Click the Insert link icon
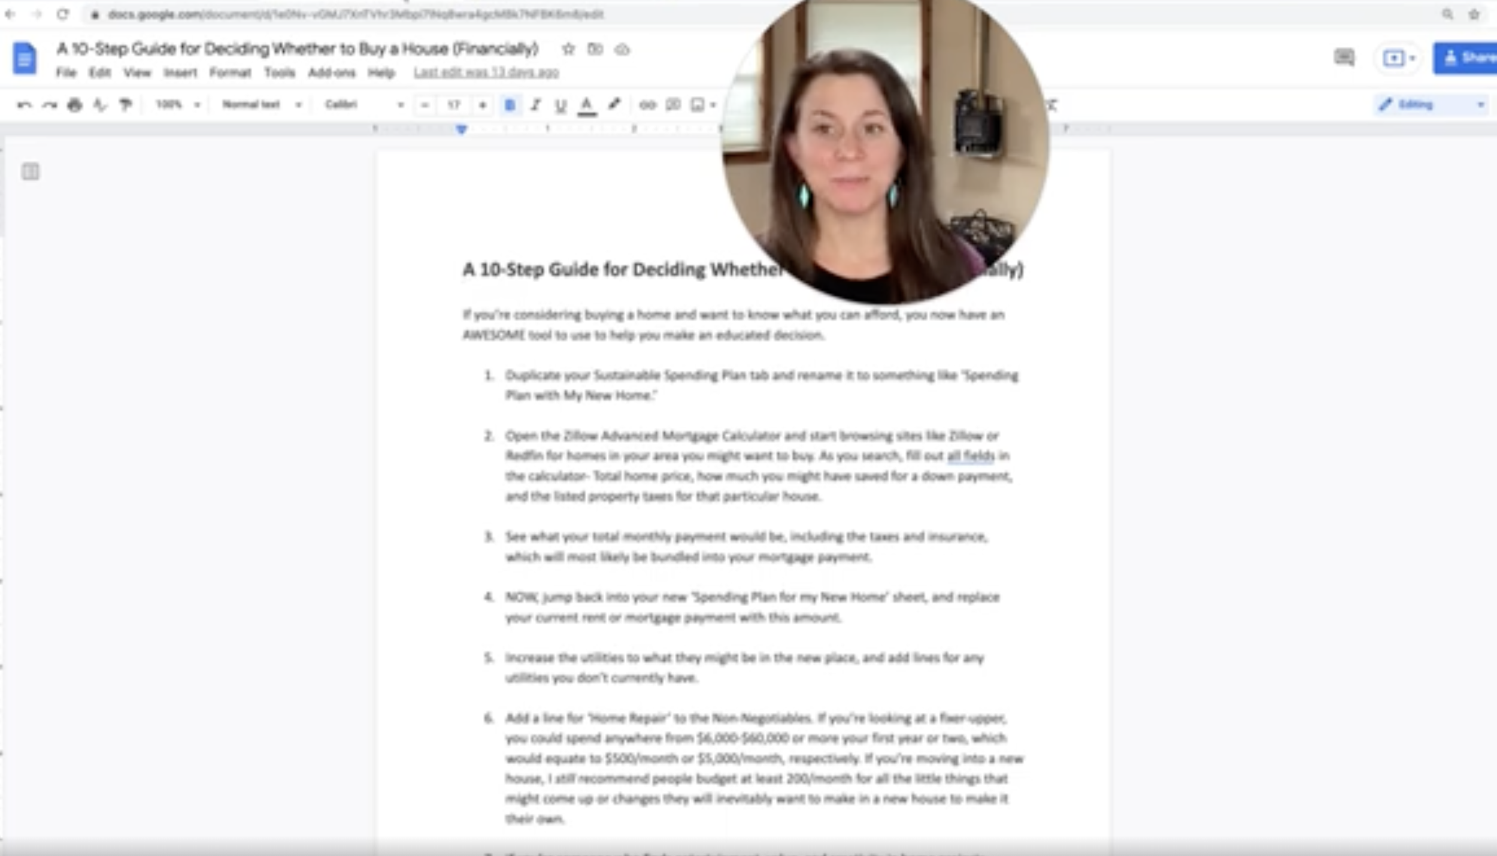 [x=647, y=105]
